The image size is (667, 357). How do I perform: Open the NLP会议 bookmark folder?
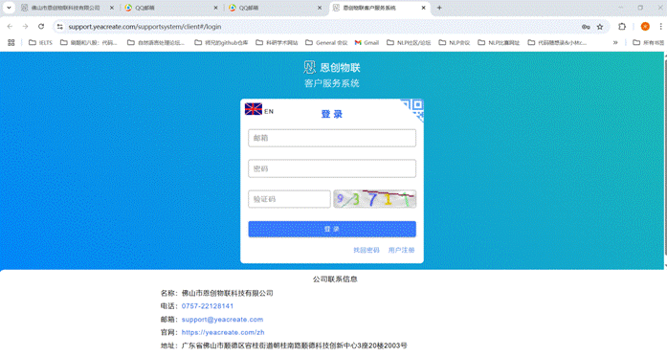tap(455, 42)
